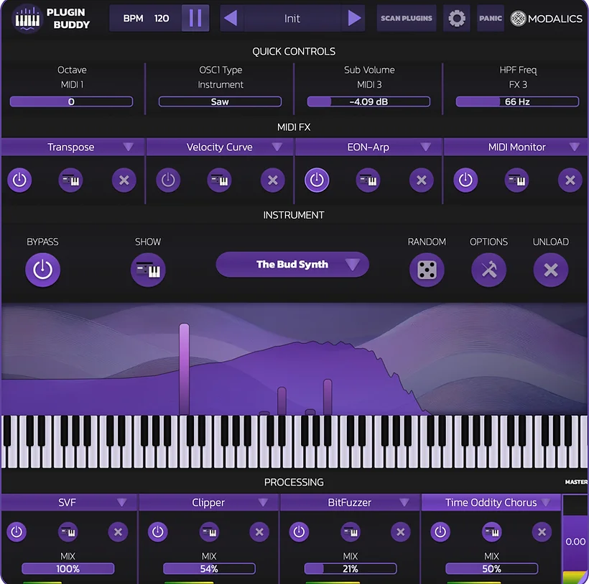Enable the EON-Arp power button
This screenshot has height=584, width=589.
(x=317, y=181)
